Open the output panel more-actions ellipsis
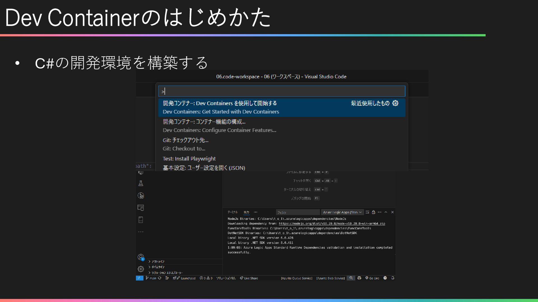The width and height of the screenshot is (538, 302). [x=379, y=212]
